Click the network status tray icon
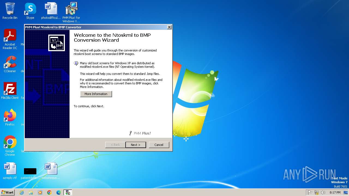 click(317, 192)
